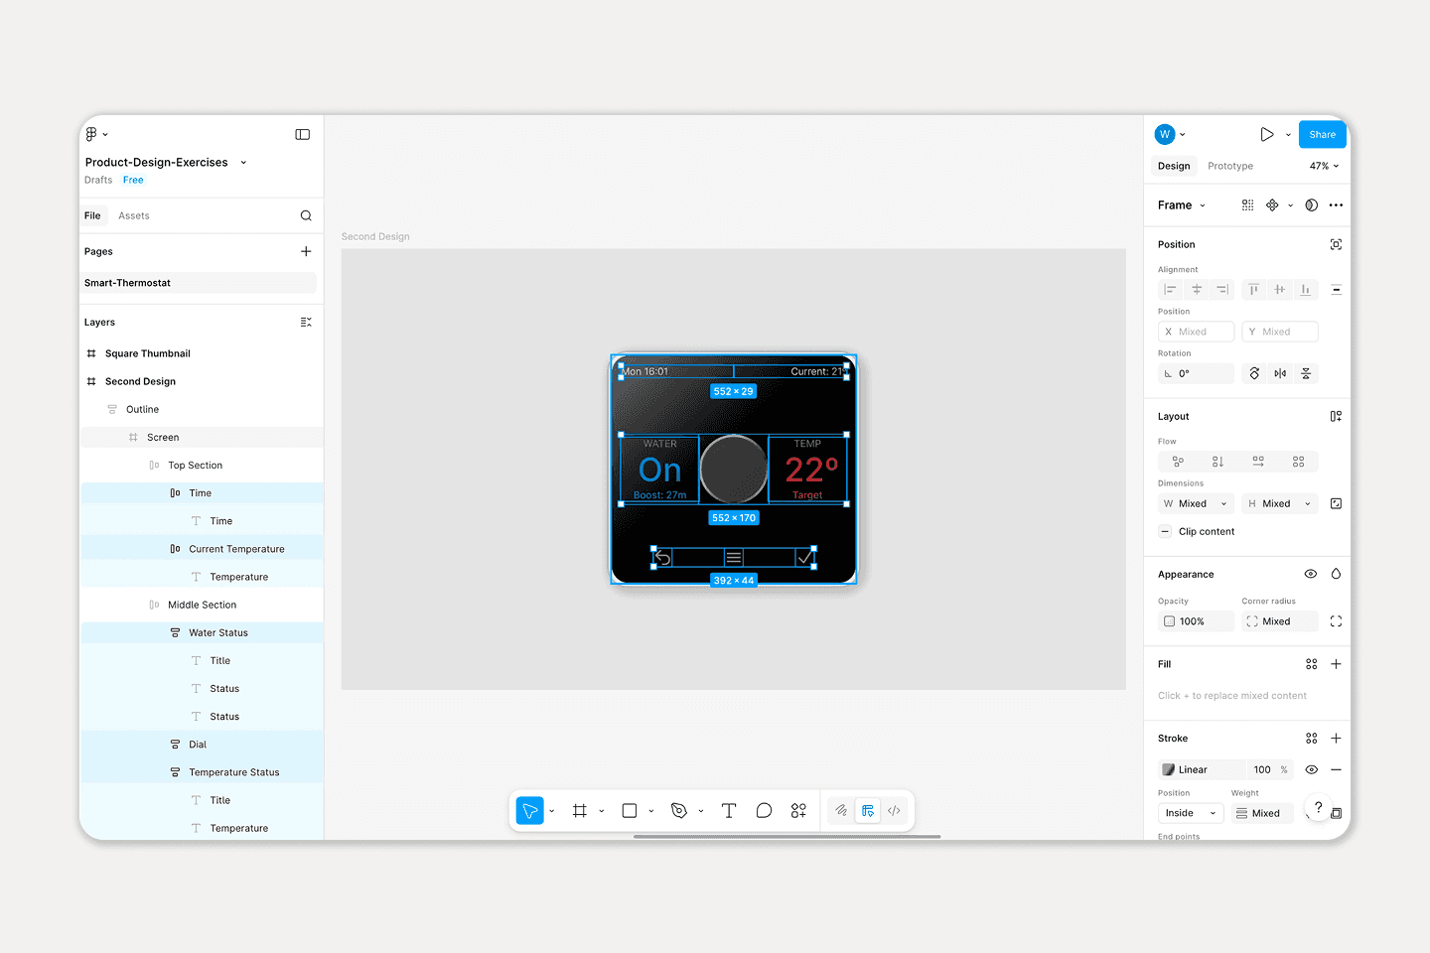Open more options ellipsis in Frame header
1430x953 pixels.
click(1336, 204)
